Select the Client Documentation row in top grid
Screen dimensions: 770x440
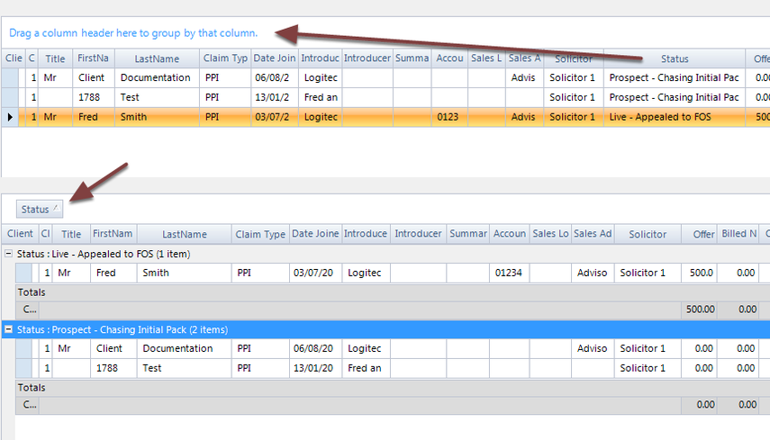pos(385,77)
